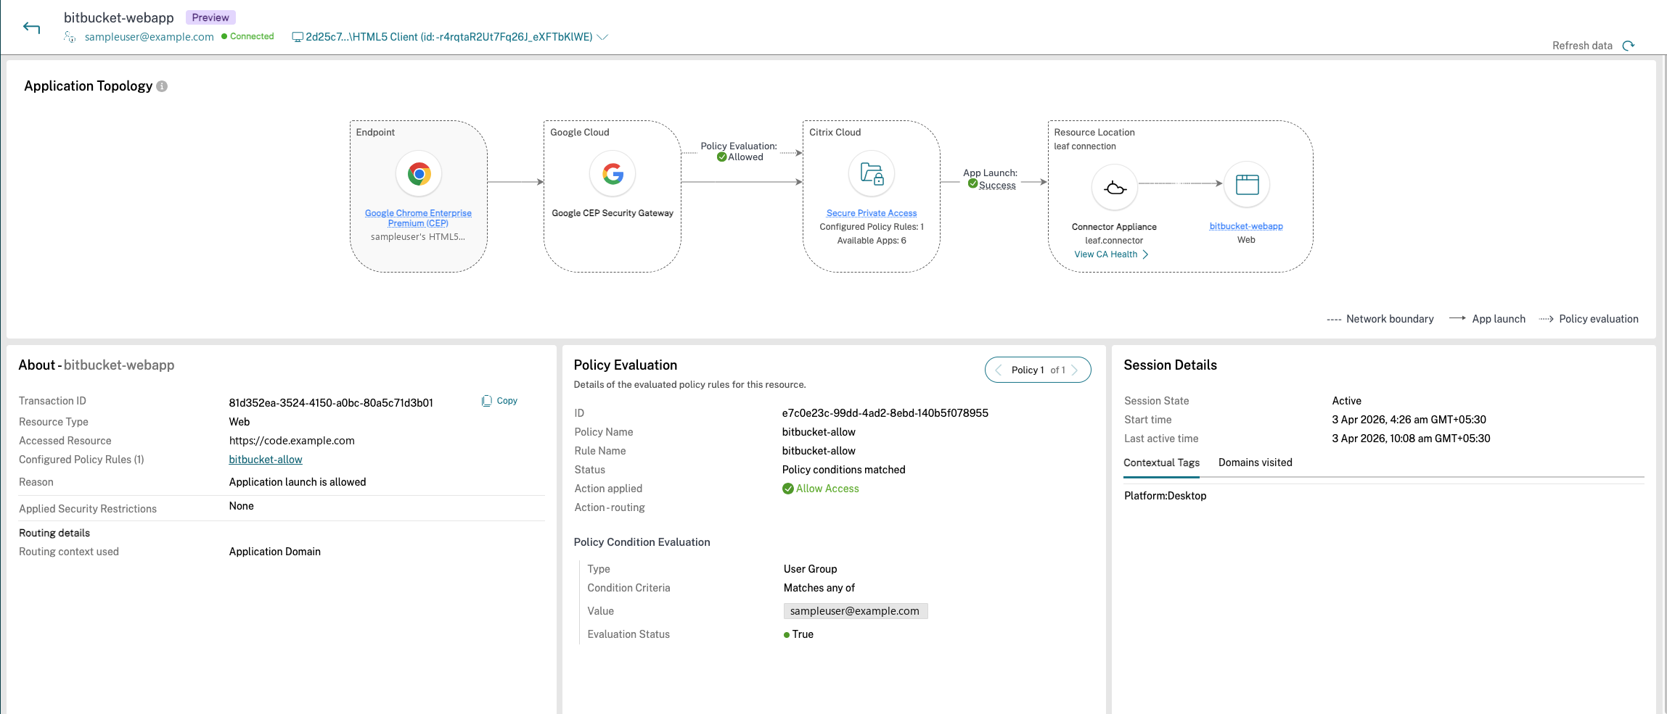The image size is (1667, 714).
Task: Click the Platform:Desktop contextual tag
Action: click(1165, 496)
